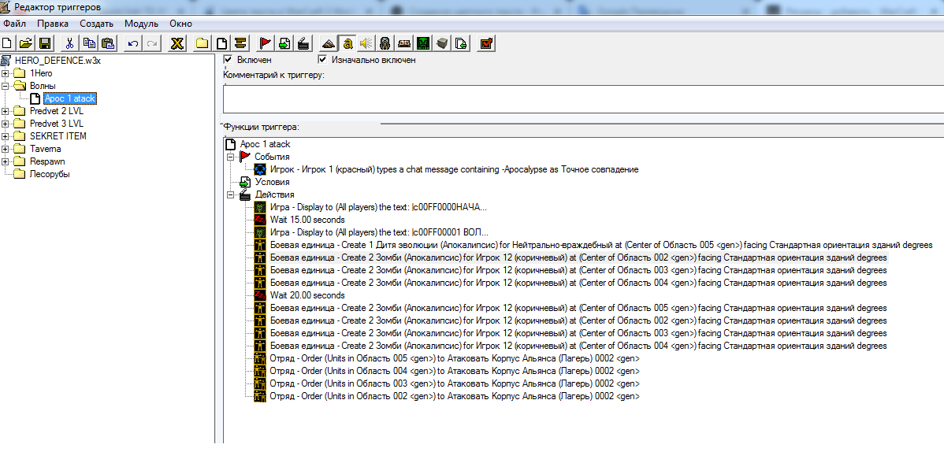The height and width of the screenshot is (463, 944).
Task: Select the Respawn folder label
Action: click(47, 161)
